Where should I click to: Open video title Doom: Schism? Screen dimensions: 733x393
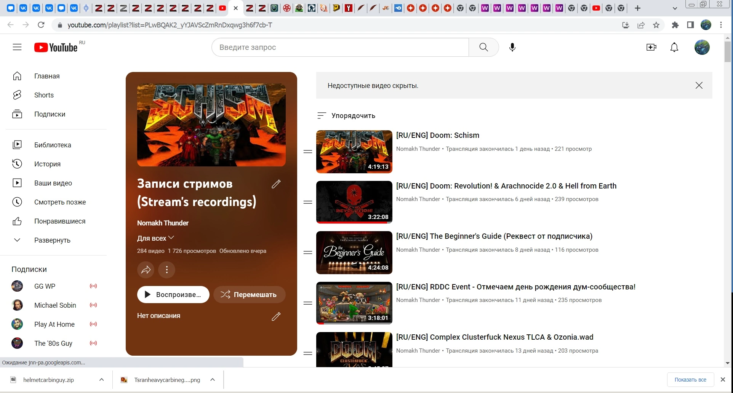[x=438, y=135]
